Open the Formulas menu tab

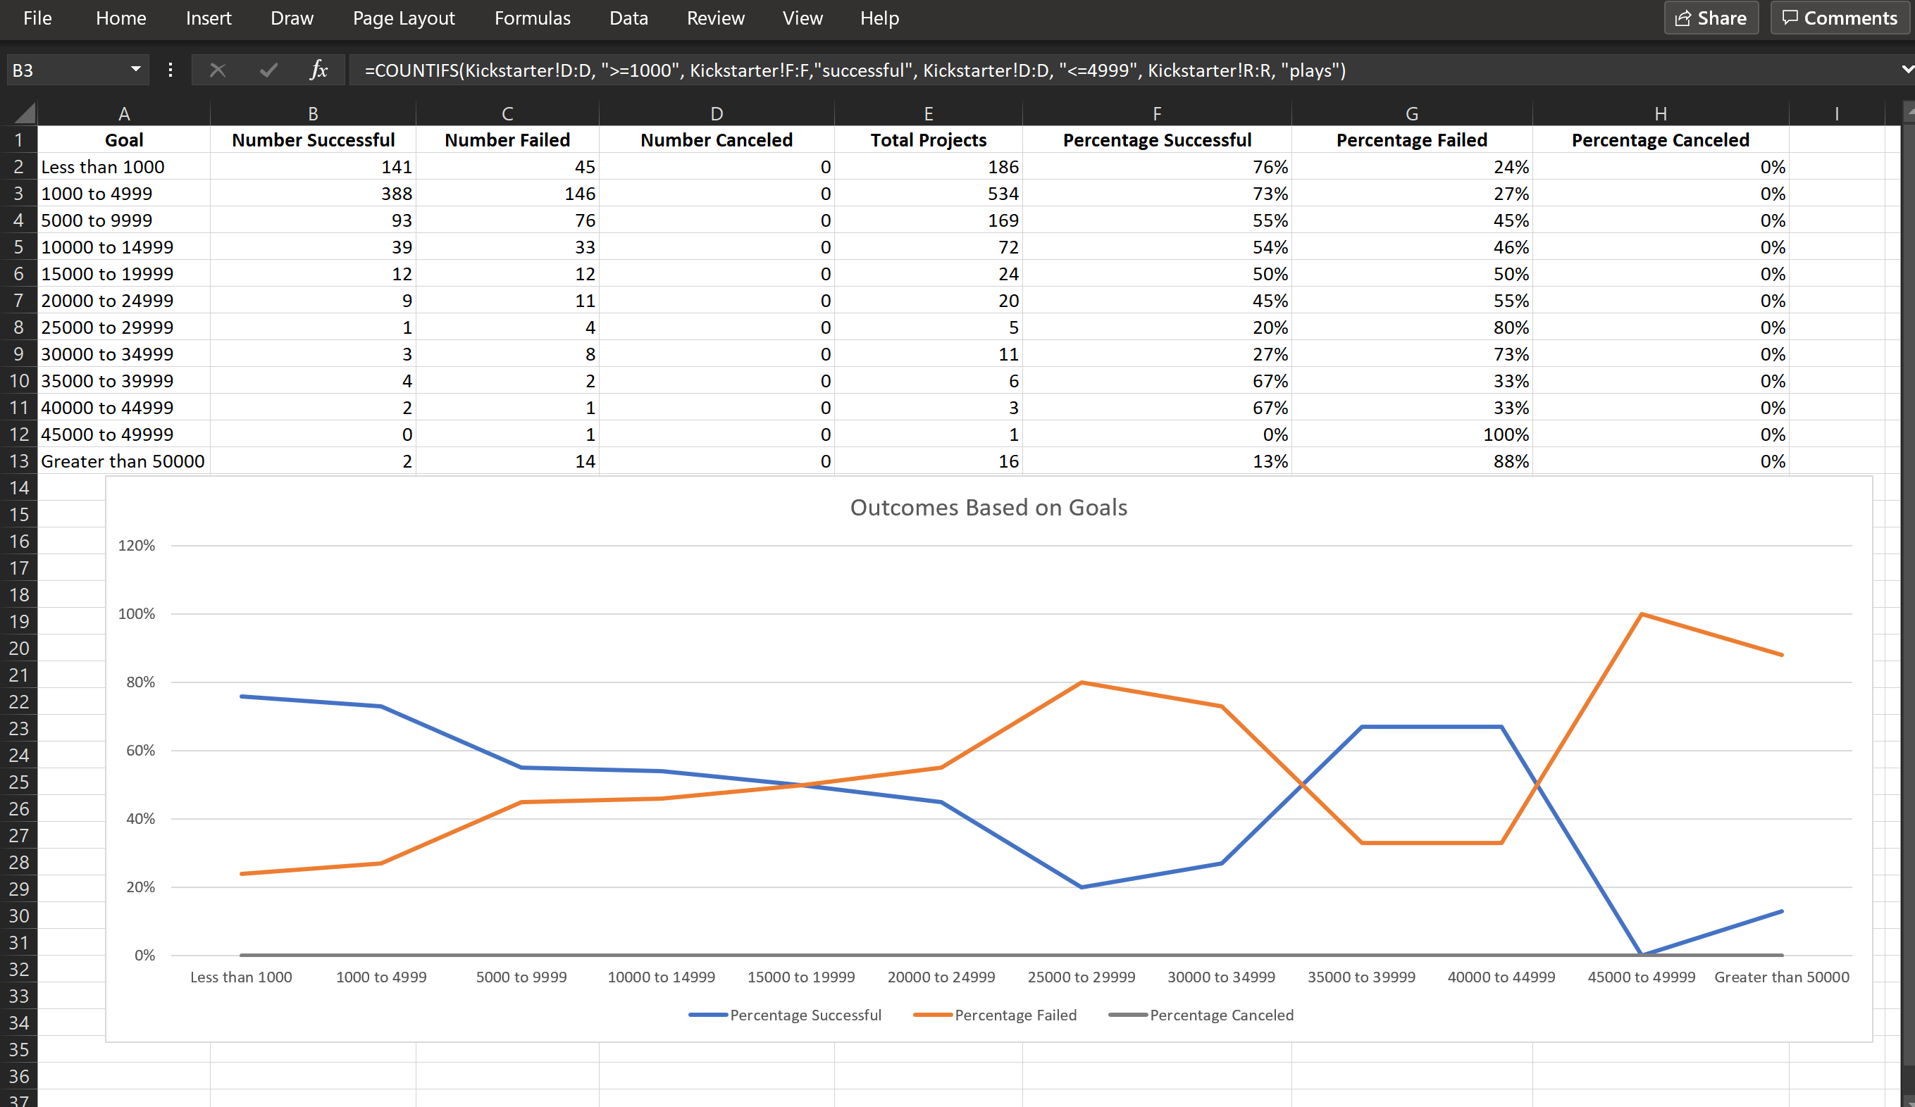tap(532, 18)
